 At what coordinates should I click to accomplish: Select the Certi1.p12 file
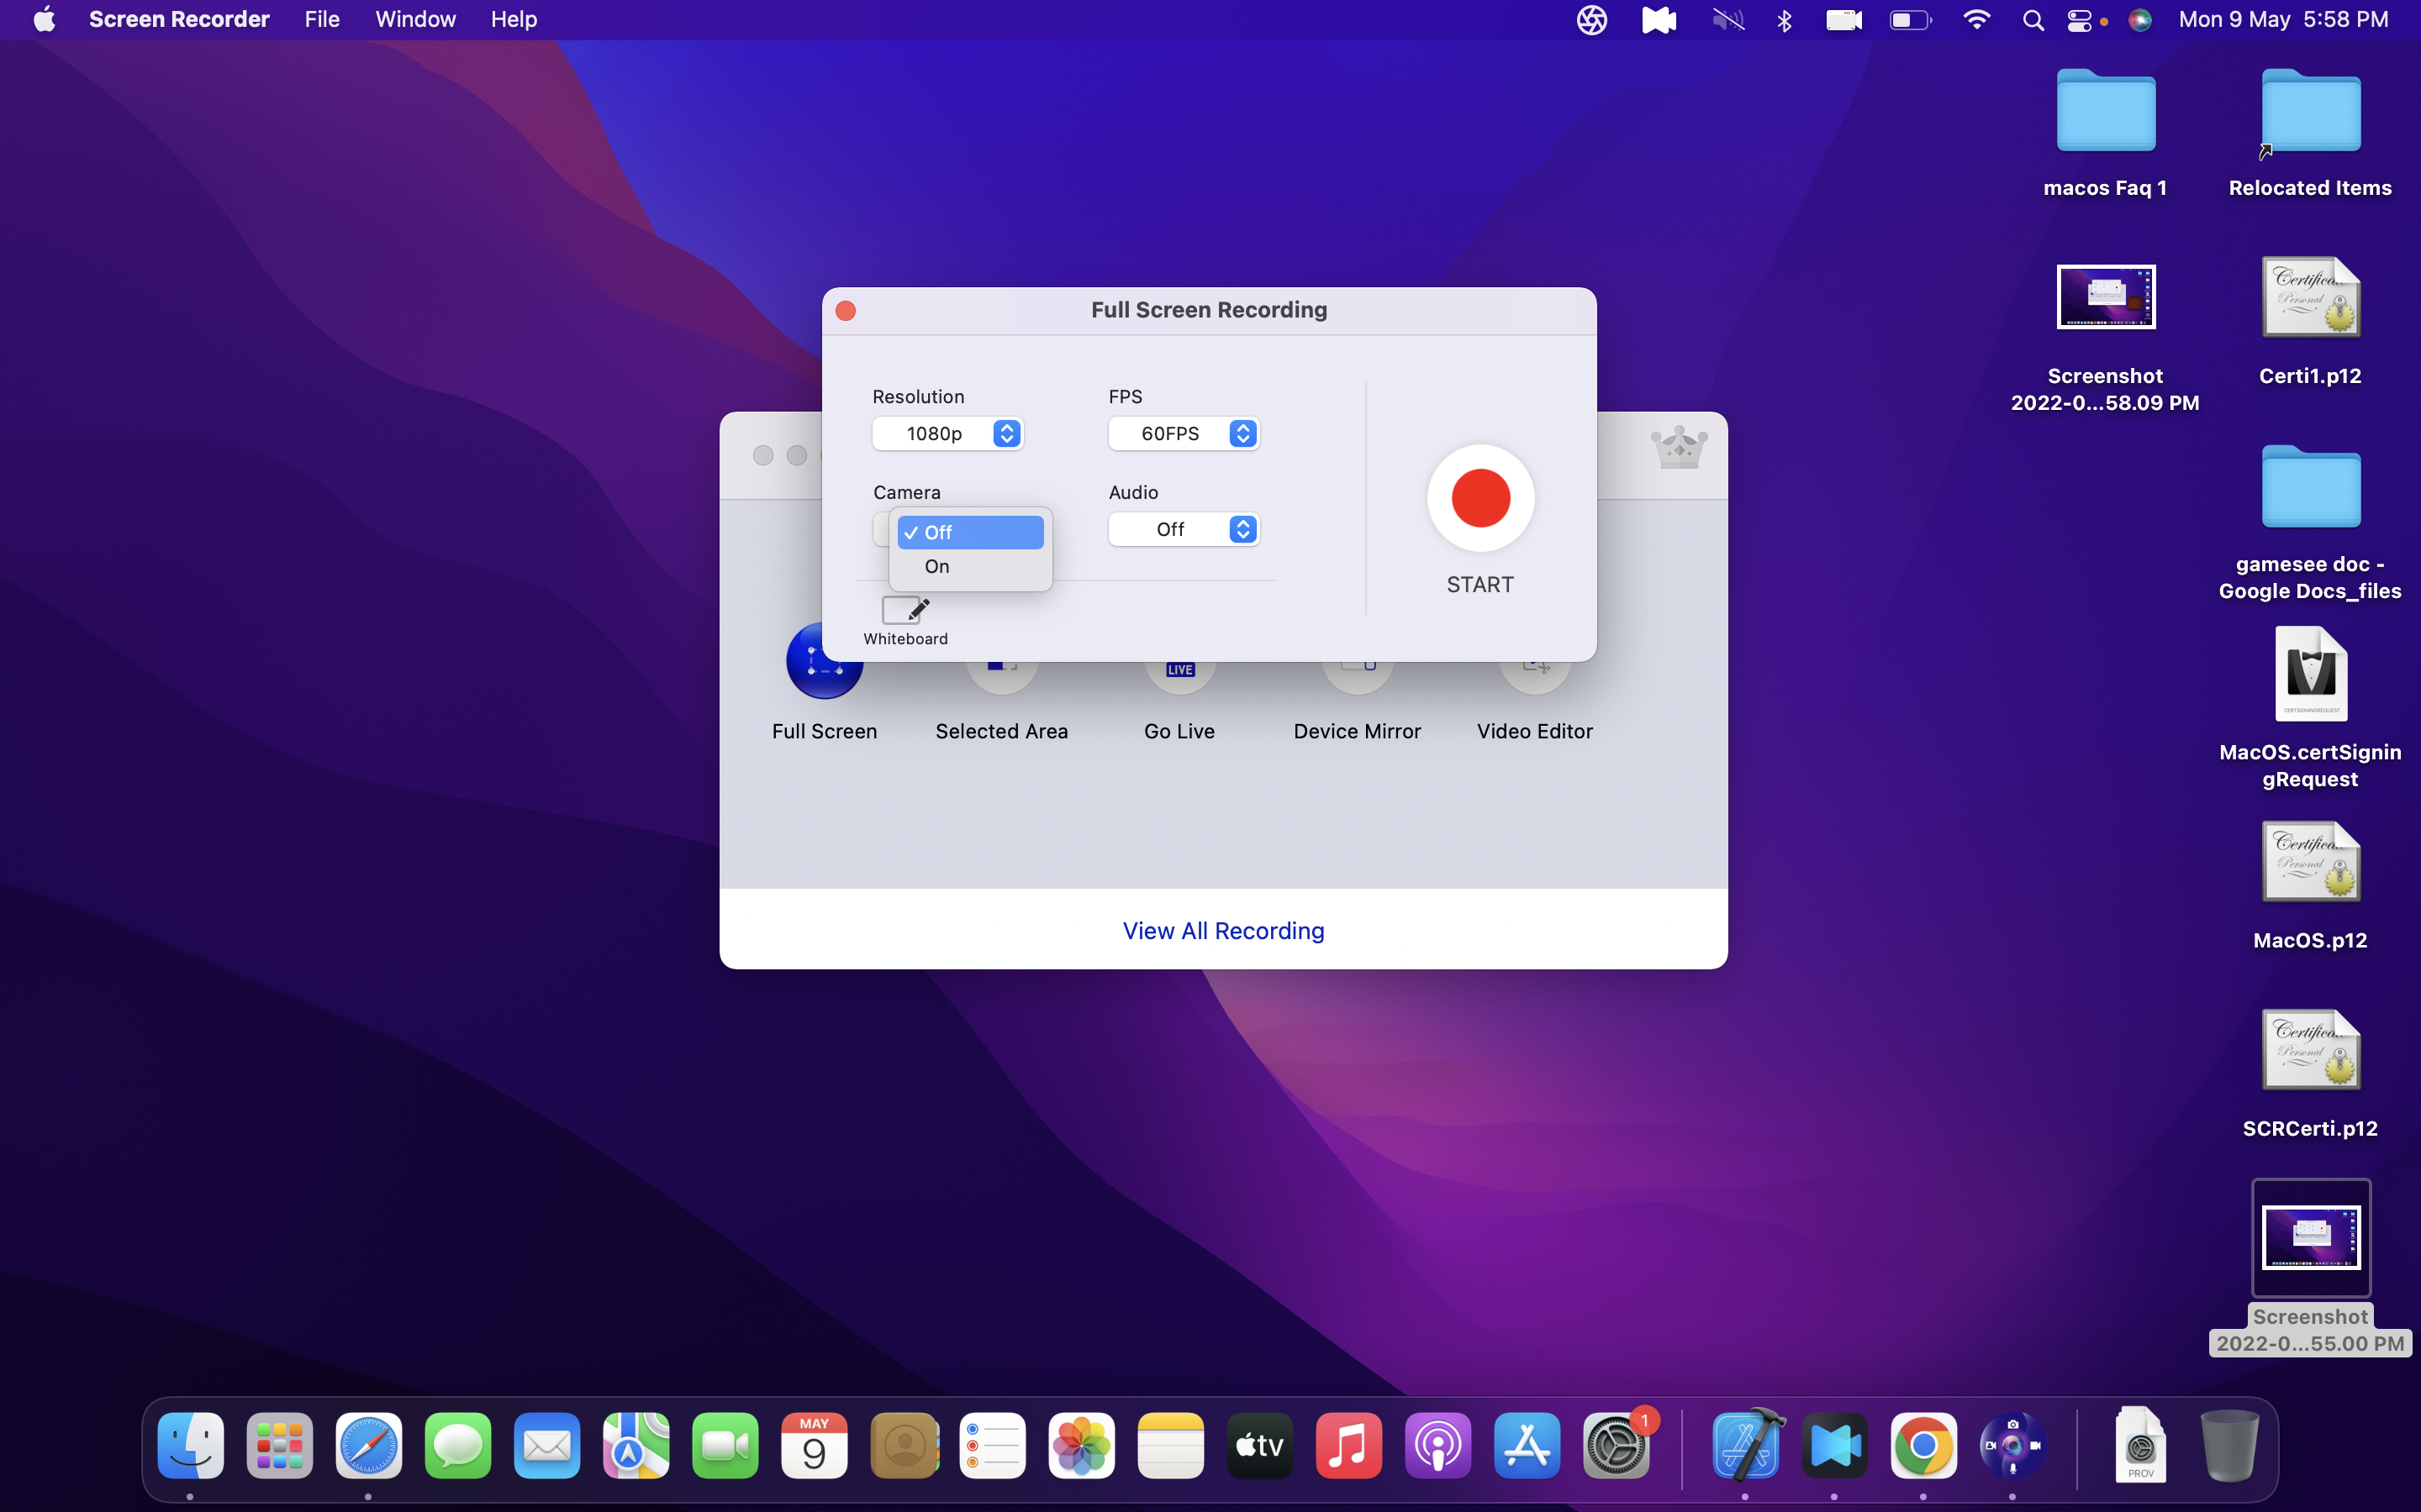(x=2311, y=297)
